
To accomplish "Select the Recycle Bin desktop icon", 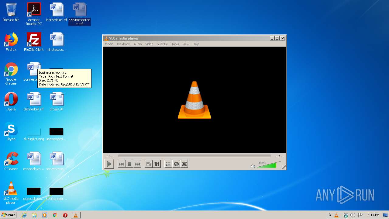I will pos(11,12).
